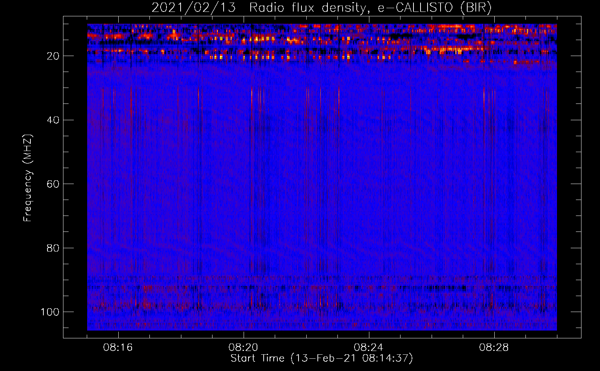Click the '40' frequency tick label

53,120
